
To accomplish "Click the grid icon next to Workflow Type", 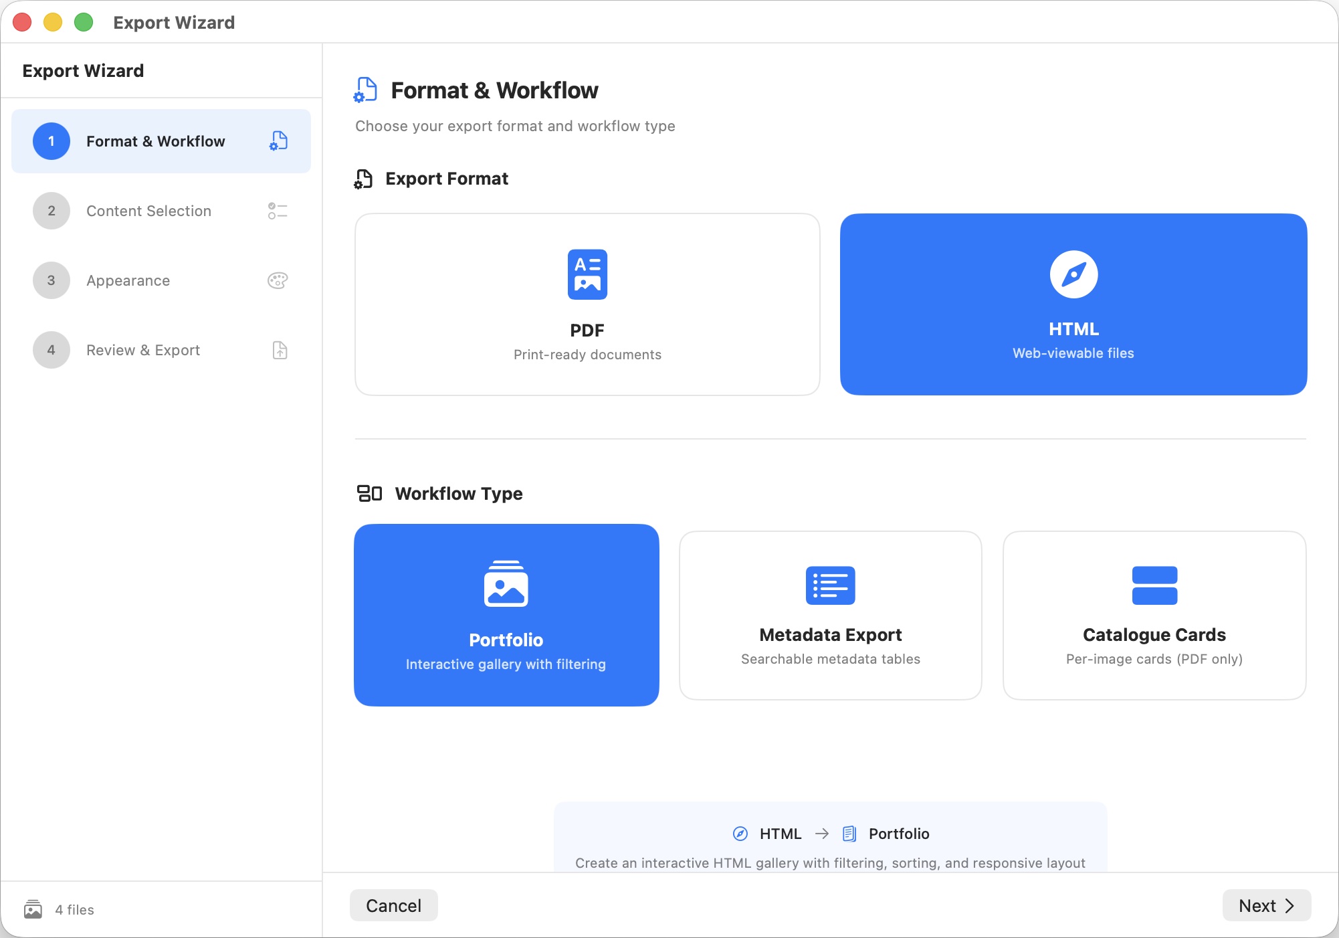I will click(x=369, y=494).
